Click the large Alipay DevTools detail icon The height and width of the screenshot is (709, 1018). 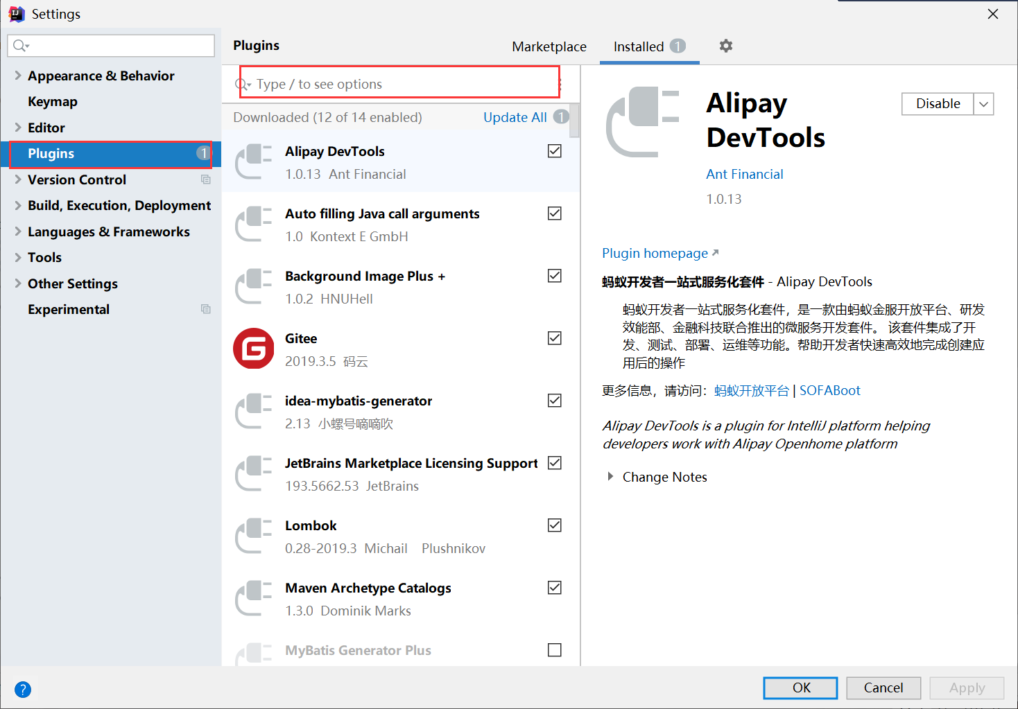[643, 122]
